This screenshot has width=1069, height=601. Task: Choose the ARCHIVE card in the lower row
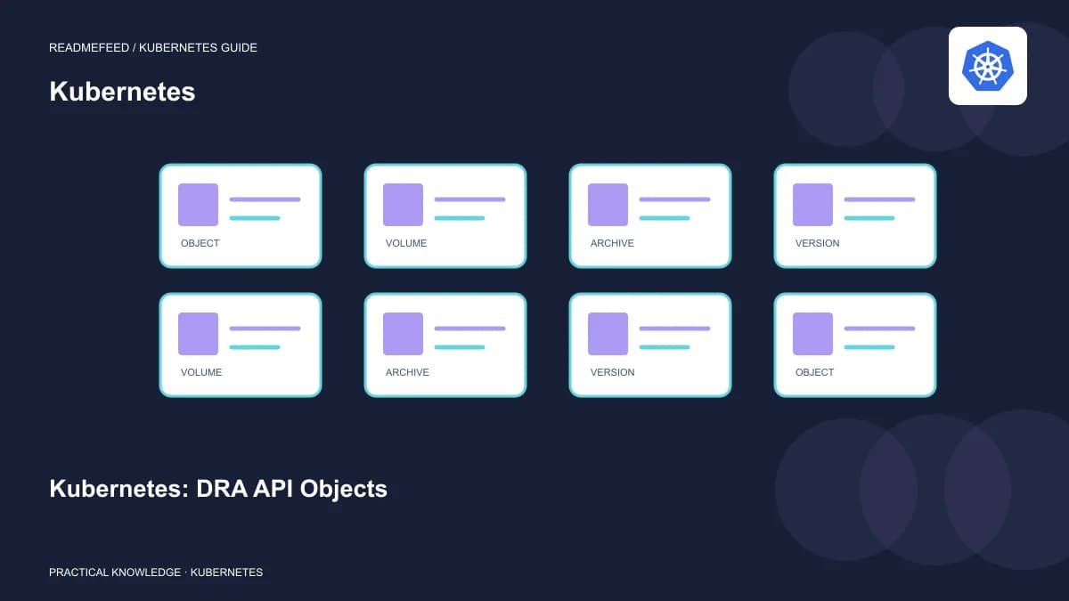tap(445, 345)
